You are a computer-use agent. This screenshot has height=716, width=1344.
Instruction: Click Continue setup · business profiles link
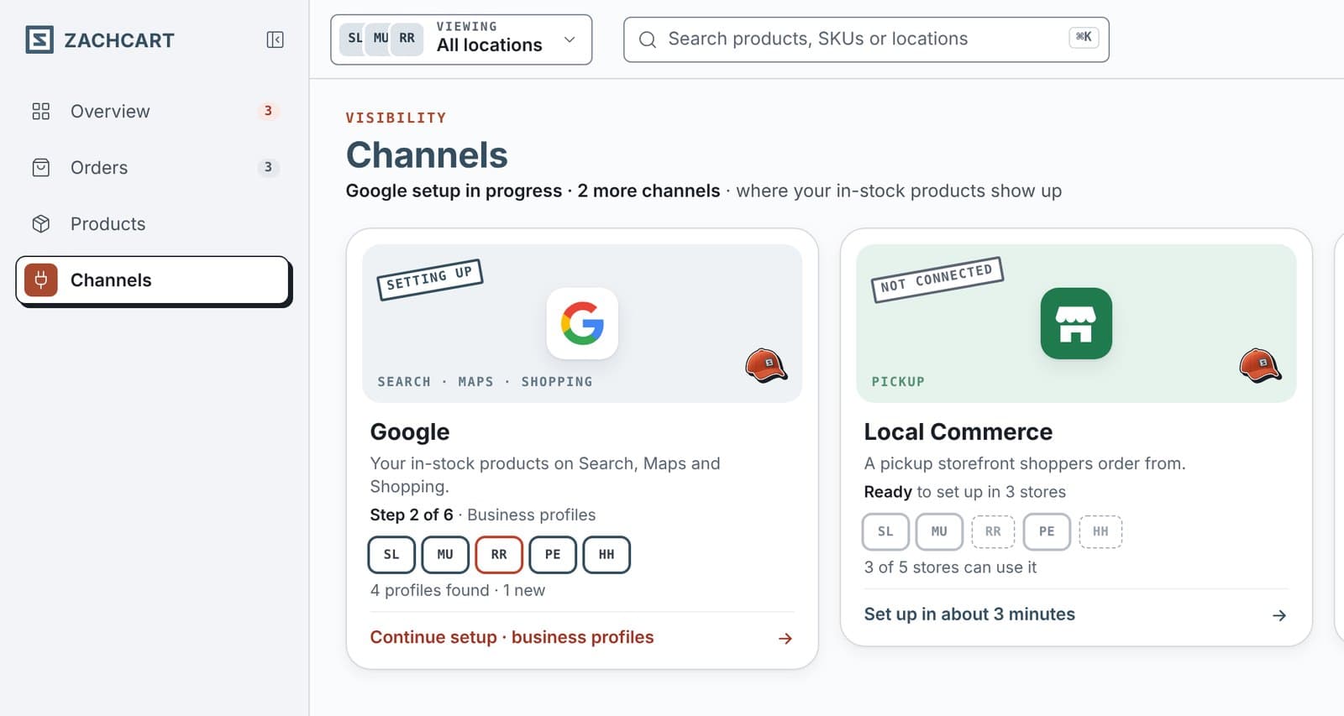point(512,637)
